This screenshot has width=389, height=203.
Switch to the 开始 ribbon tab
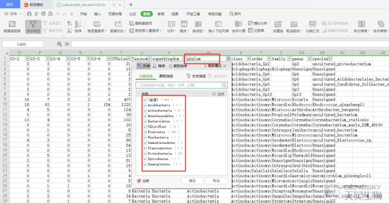pos(83,14)
